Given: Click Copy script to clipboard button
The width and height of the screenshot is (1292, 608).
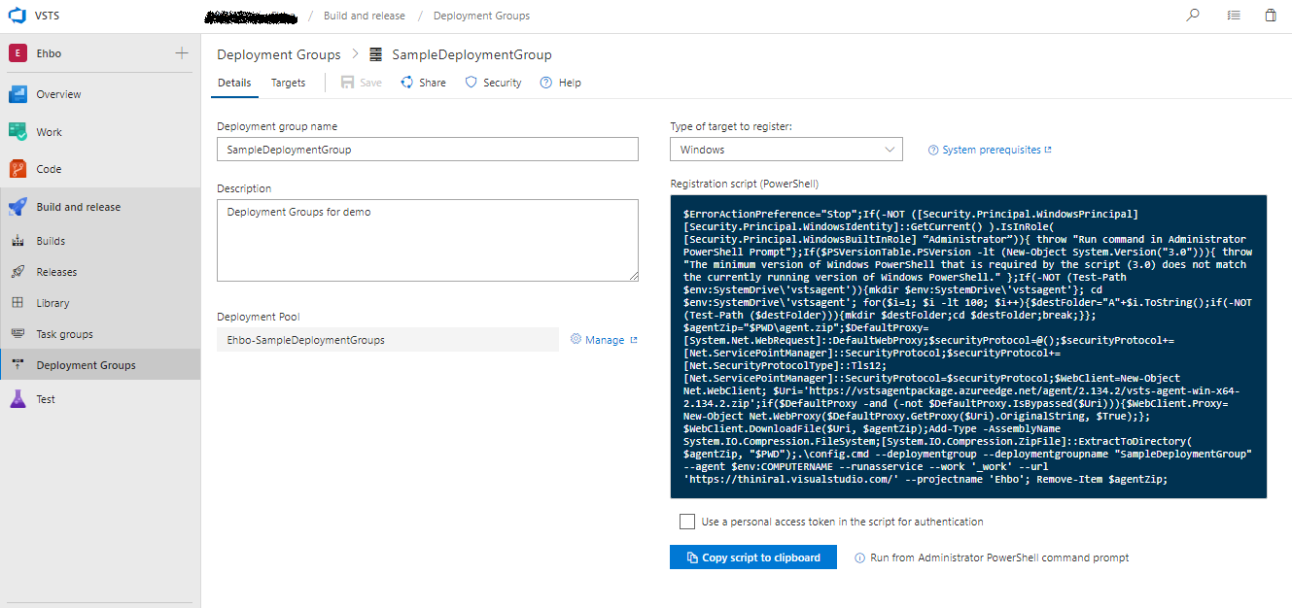Looking at the screenshot, I should [752, 557].
